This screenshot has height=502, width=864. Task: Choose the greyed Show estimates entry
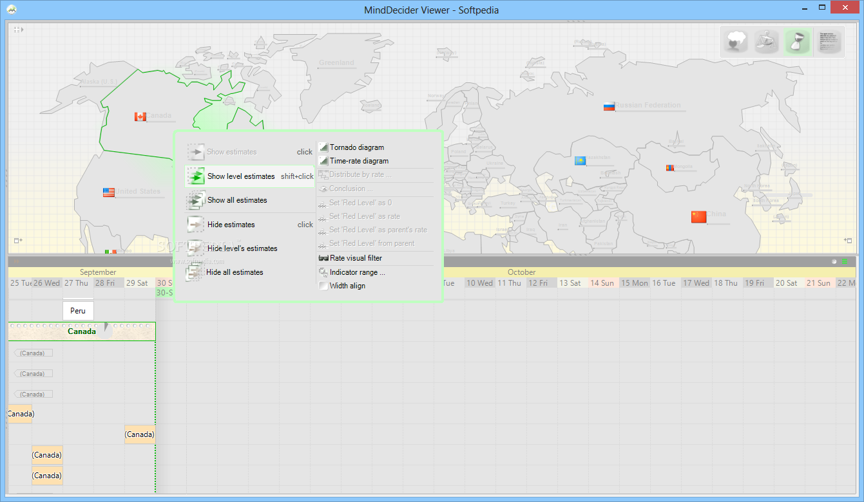click(x=250, y=152)
